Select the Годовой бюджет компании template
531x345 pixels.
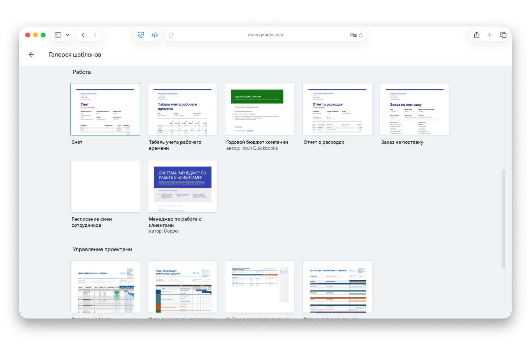coord(260,109)
